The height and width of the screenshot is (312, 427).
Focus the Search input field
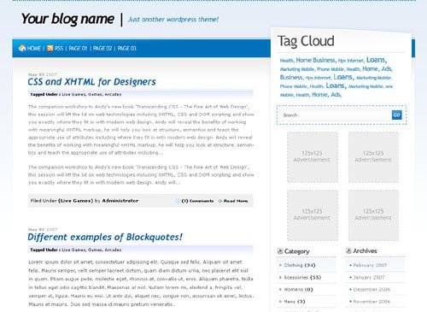tap(336, 115)
